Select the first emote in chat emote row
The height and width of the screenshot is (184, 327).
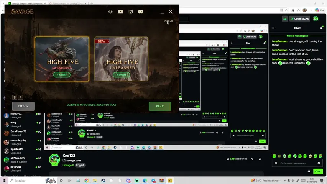pyautogui.click(x=274, y=156)
